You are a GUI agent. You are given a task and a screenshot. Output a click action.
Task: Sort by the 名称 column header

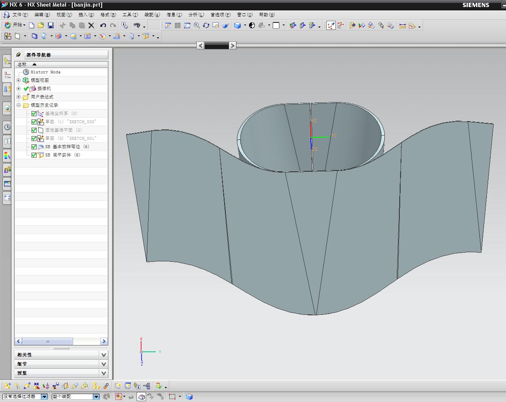point(61,64)
